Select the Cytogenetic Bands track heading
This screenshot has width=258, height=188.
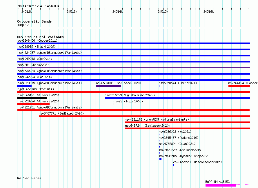tap(34, 21)
